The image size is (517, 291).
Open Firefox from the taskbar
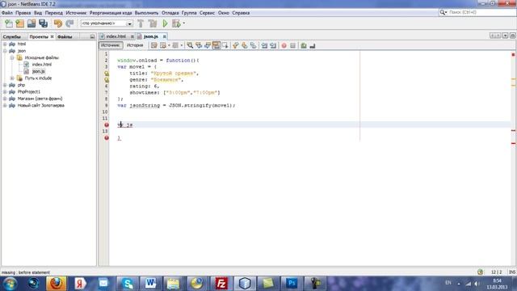pos(56,283)
